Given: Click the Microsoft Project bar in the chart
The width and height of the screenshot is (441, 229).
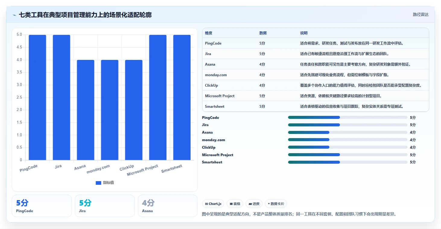Looking at the screenshot, I should point(158,97).
